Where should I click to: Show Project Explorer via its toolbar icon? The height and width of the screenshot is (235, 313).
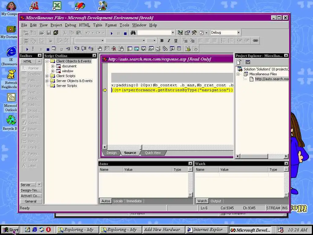click(x=180, y=32)
